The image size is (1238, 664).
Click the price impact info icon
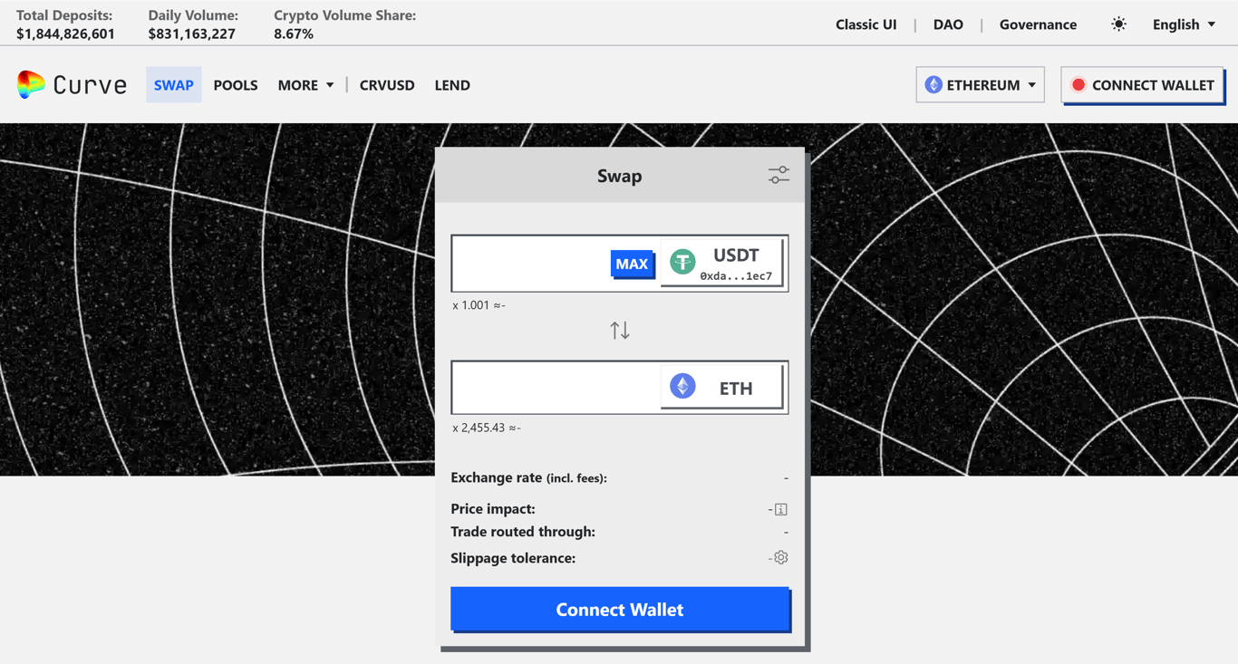click(781, 509)
